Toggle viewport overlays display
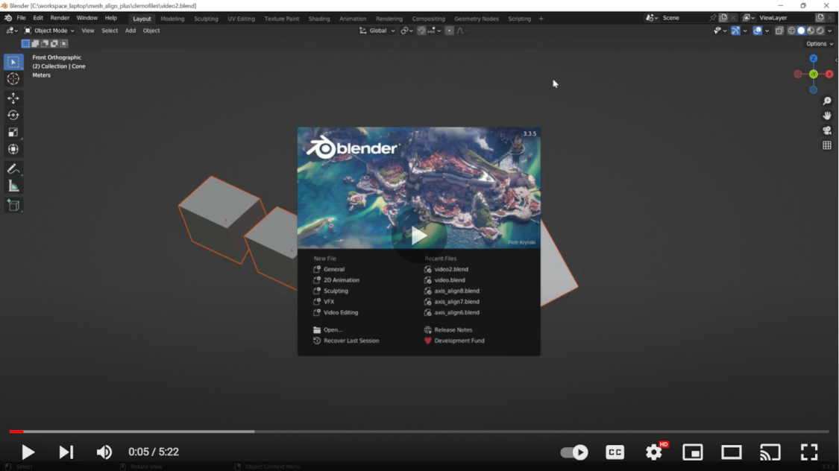The image size is (839, 471). tap(757, 31)
